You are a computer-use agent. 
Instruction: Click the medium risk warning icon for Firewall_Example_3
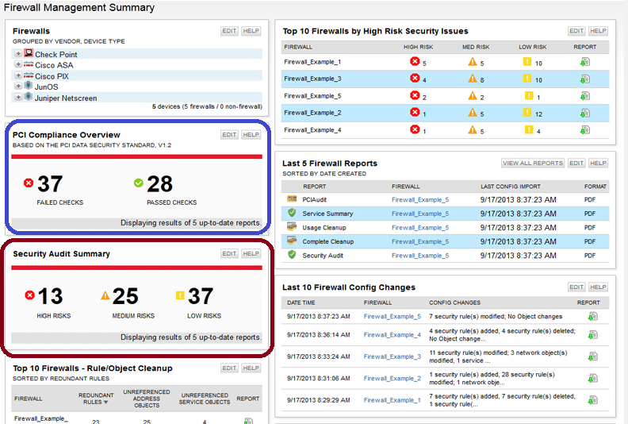[x=473, y=79]
